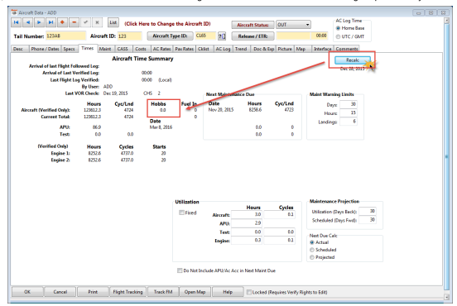Jump to last aircraft record
The width and height of the screenshot is (457, 306).
click(51, 22)
